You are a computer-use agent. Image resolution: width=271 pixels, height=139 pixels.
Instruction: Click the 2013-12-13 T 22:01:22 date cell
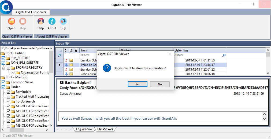point(200,69)
